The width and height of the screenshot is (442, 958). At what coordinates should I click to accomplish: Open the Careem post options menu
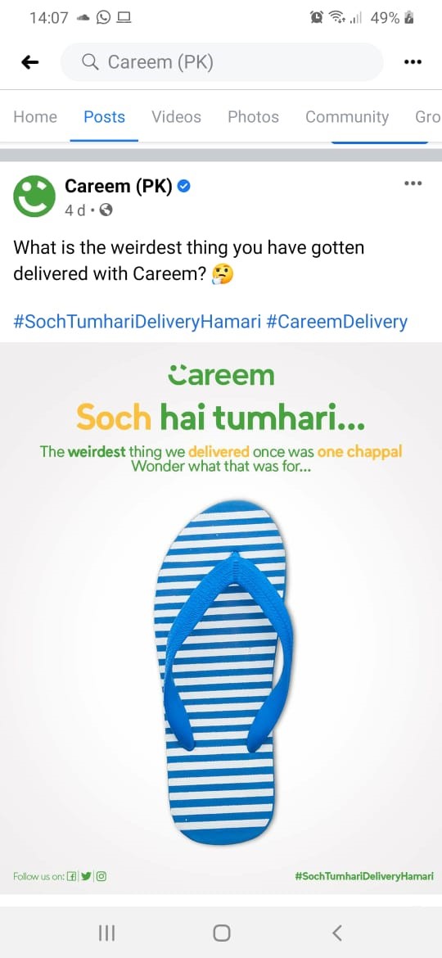(413, 183)
